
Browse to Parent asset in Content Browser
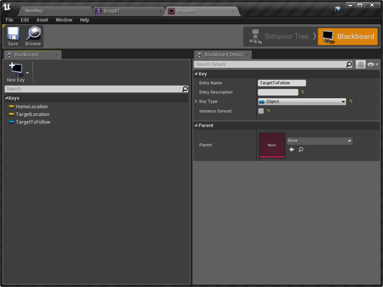tap(301, 149)
